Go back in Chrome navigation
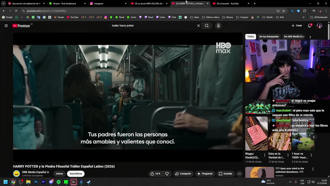 click(x=4, y=11)
